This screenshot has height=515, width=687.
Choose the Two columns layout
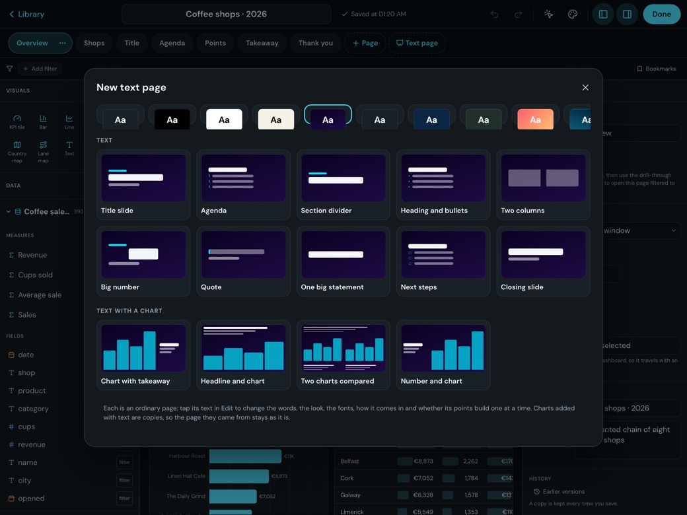pos(543,185)
